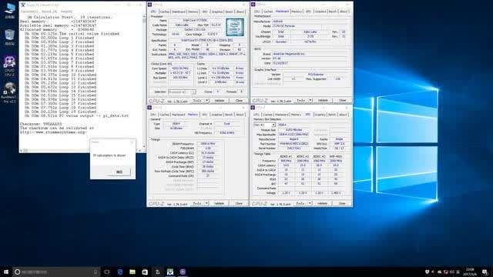Open Task View from the taskbar
Screen dimensions: 493x277
(x=107, y=272)
